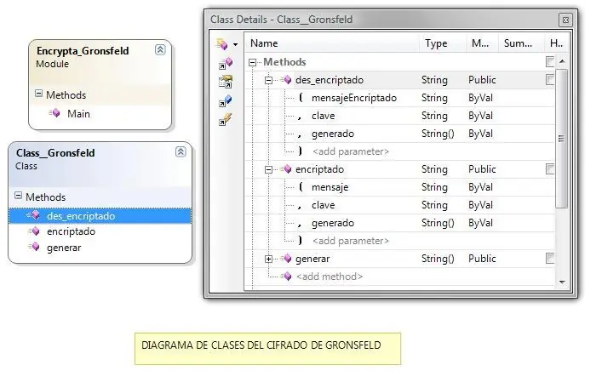Screen dimensions: 602x382
Task: Click the Encrypta_Gronsfeld module title
Action: pos(83,51)
